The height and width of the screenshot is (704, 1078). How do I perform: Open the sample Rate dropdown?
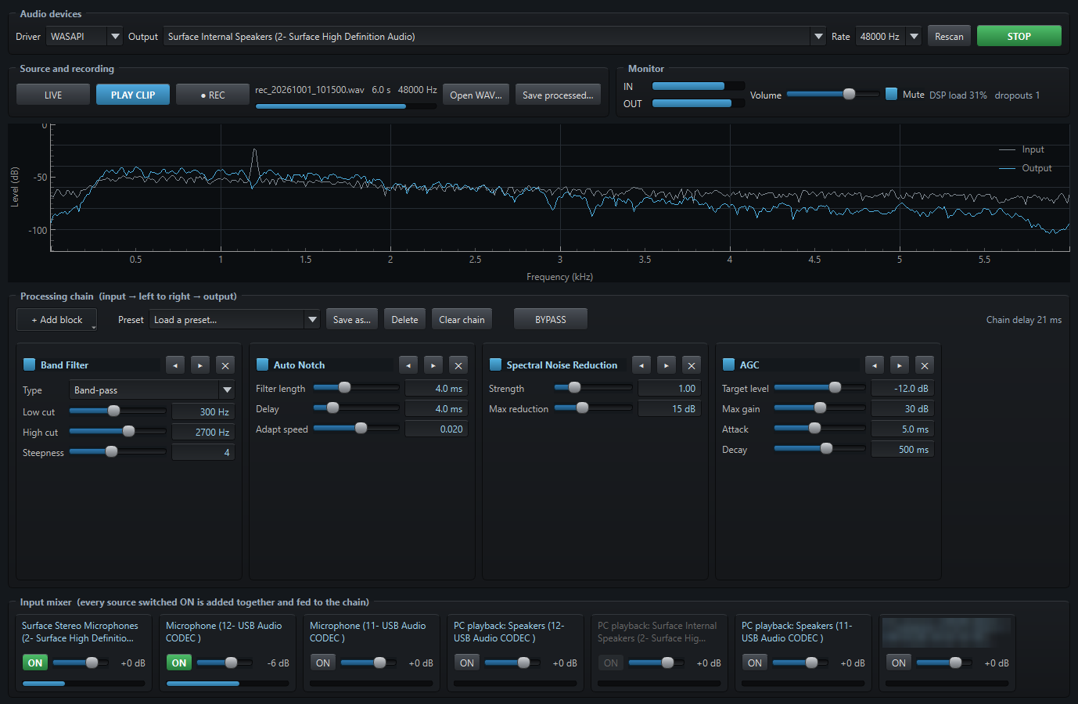[889, 36]
